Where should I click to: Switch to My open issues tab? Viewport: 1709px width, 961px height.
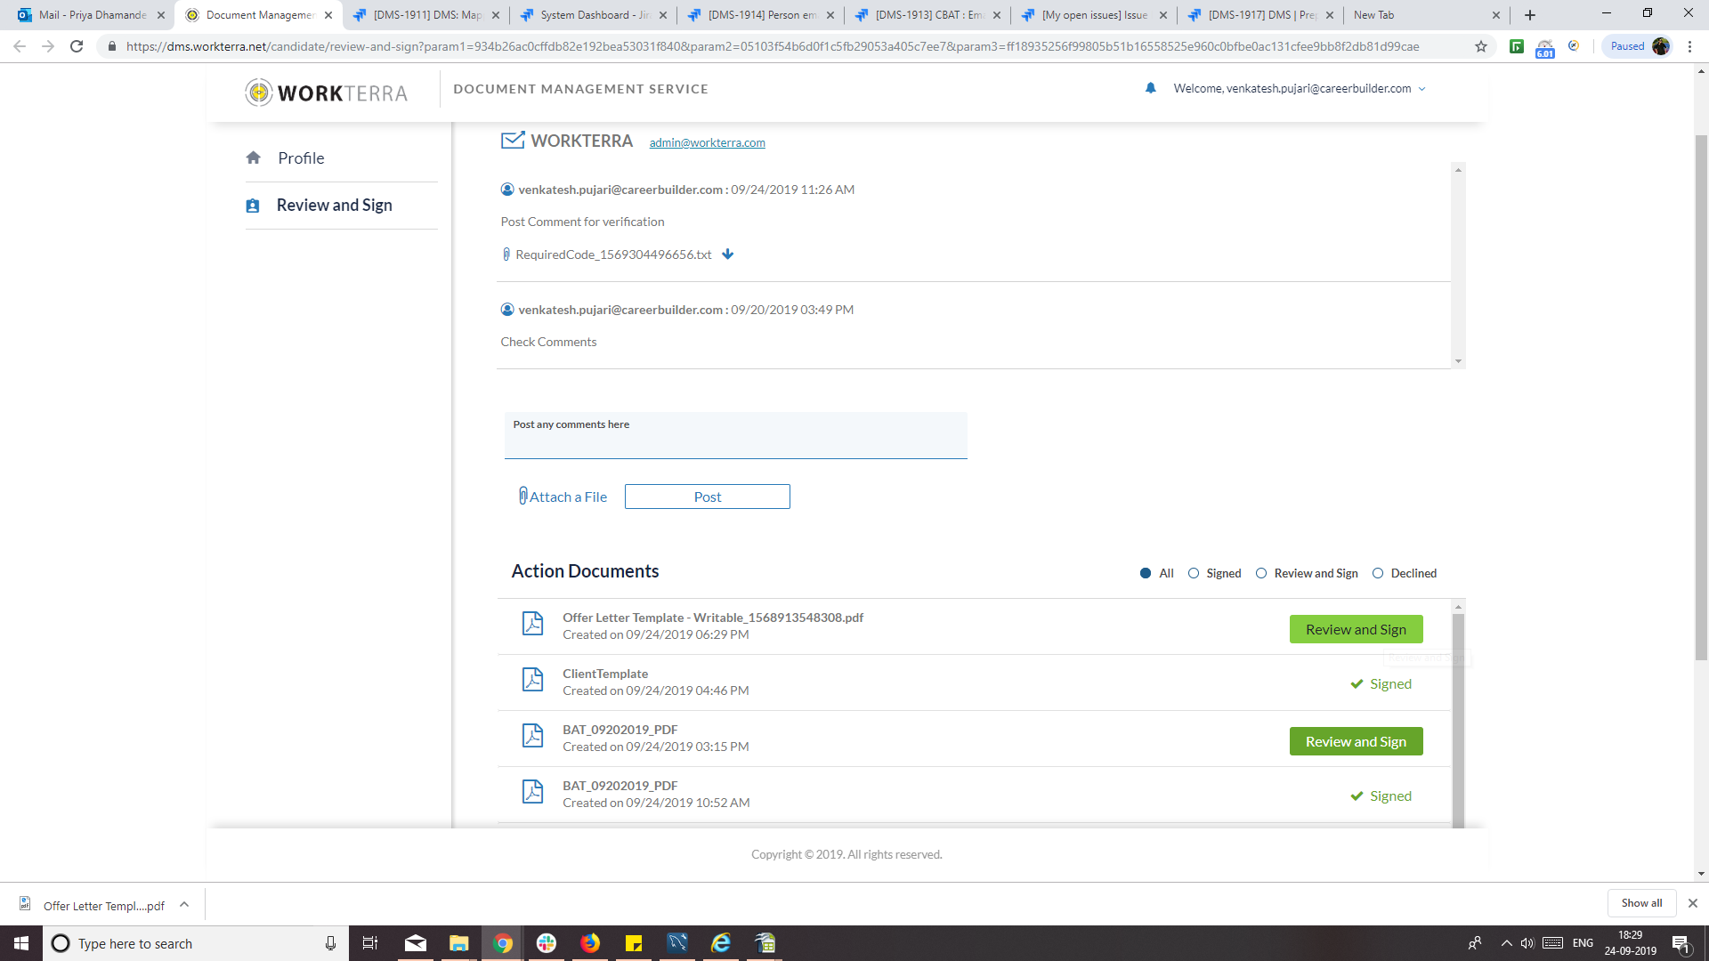point(1095,15)
